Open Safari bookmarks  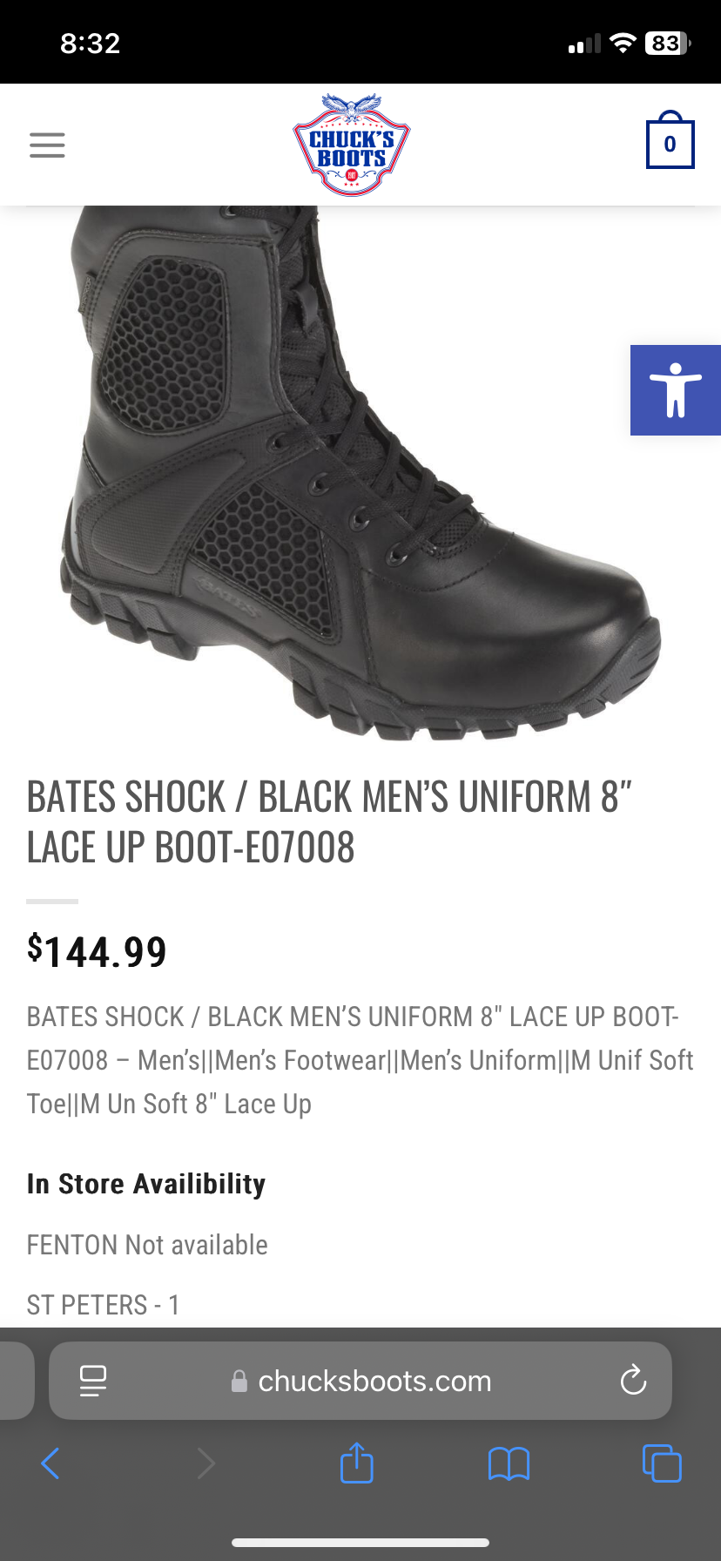(x=509, y=1463)
